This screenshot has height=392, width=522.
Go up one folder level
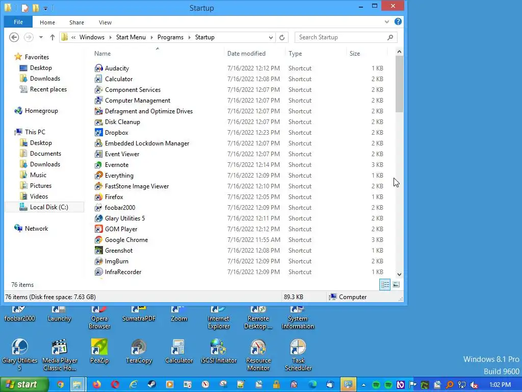53,37
